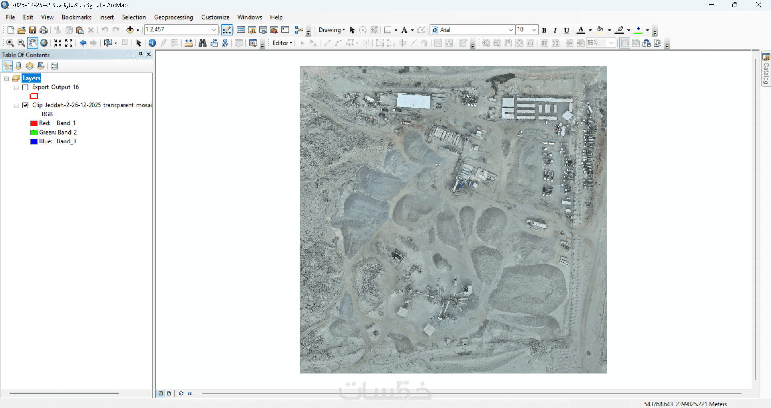Open the font size dropdown

(534, 30)
